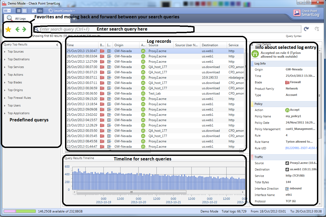Switch to list view mode
This screenshot has width=326, height=217.
click(x=24, y=11)
